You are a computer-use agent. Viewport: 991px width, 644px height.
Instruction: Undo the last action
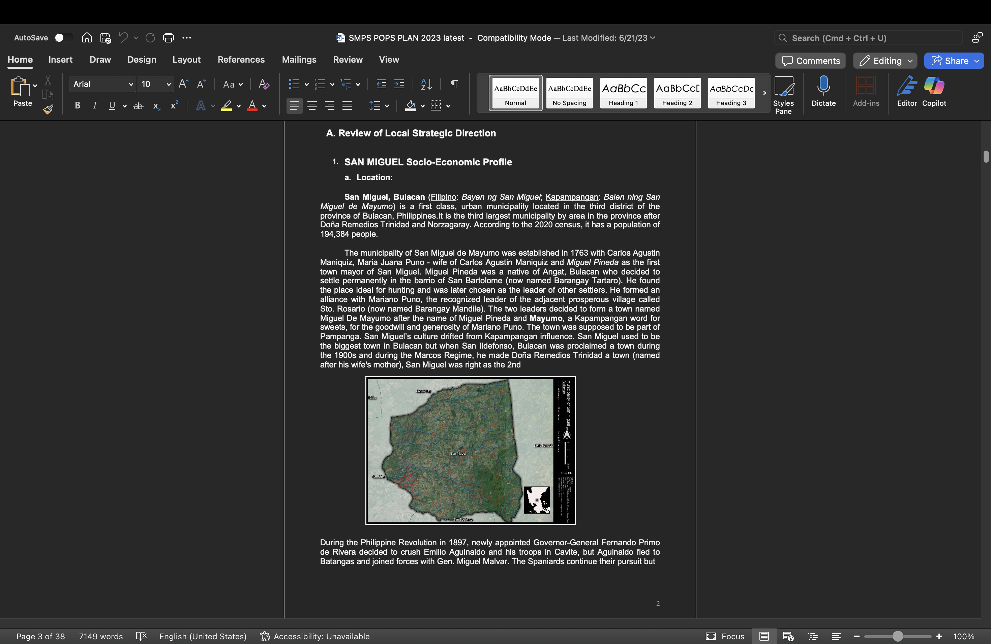click(123, 38)
